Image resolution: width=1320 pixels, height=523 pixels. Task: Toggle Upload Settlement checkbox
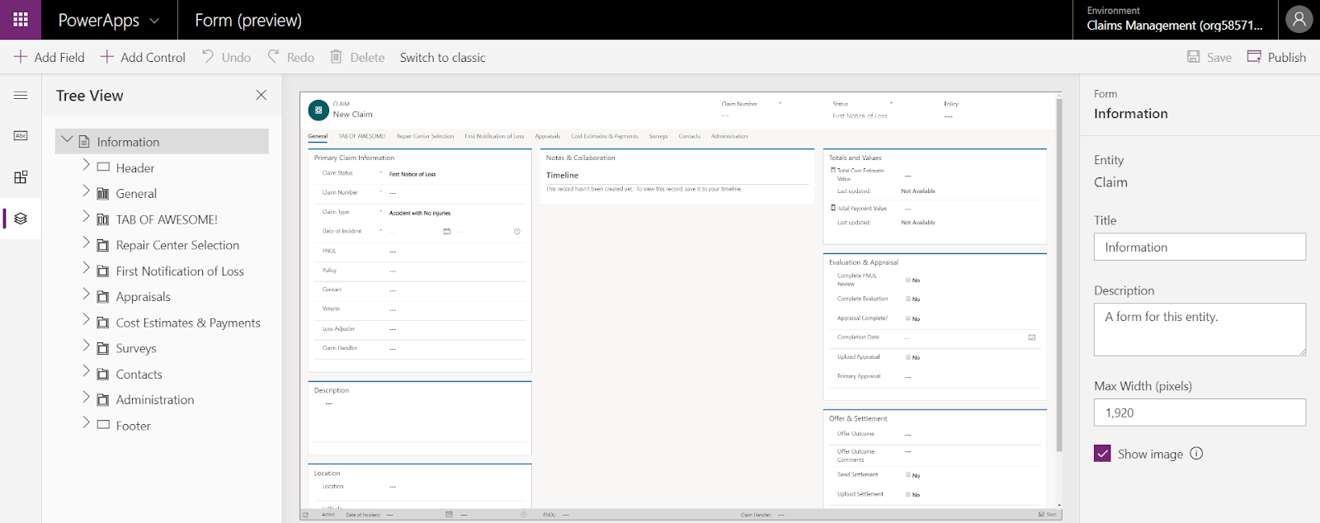point(908,494)
